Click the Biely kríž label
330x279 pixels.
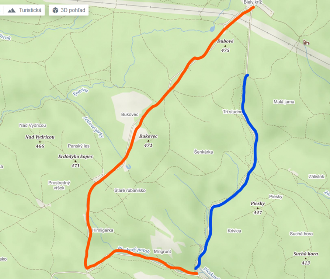[x=253, y=2]
